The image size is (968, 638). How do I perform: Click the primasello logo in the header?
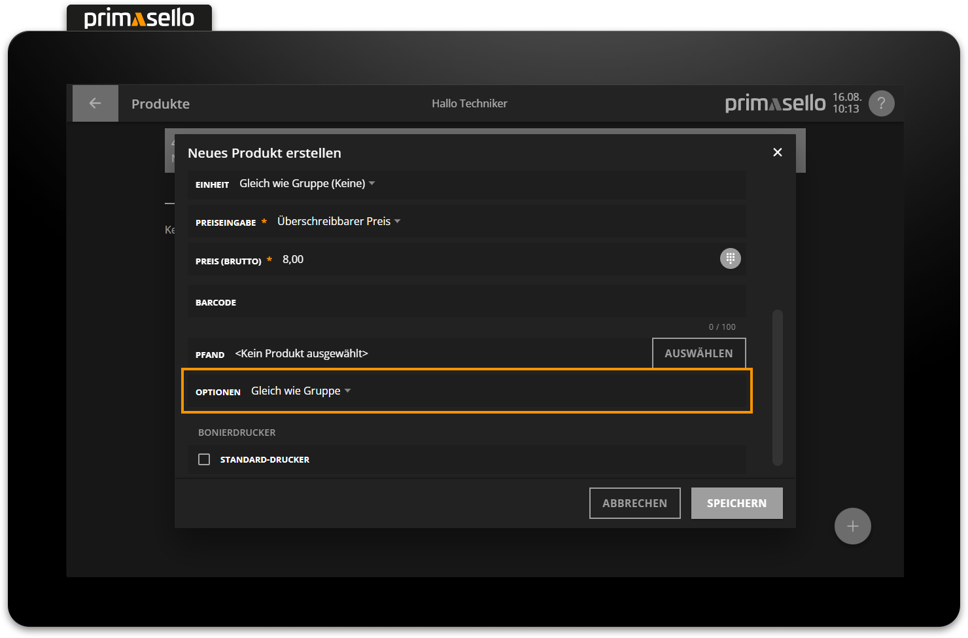pos(774,103)
